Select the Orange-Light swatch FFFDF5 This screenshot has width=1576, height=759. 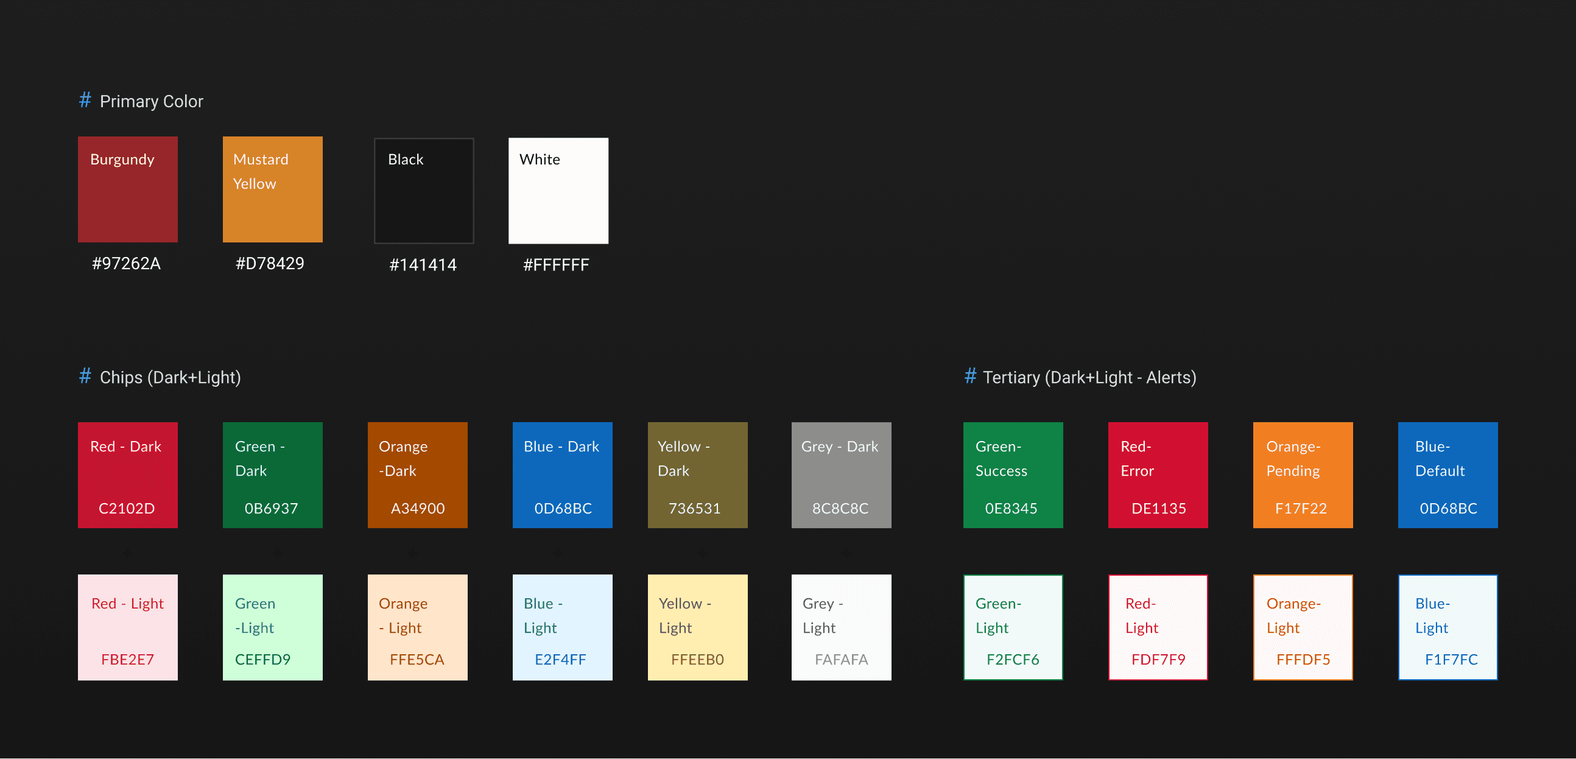[x=1303, y=627]
